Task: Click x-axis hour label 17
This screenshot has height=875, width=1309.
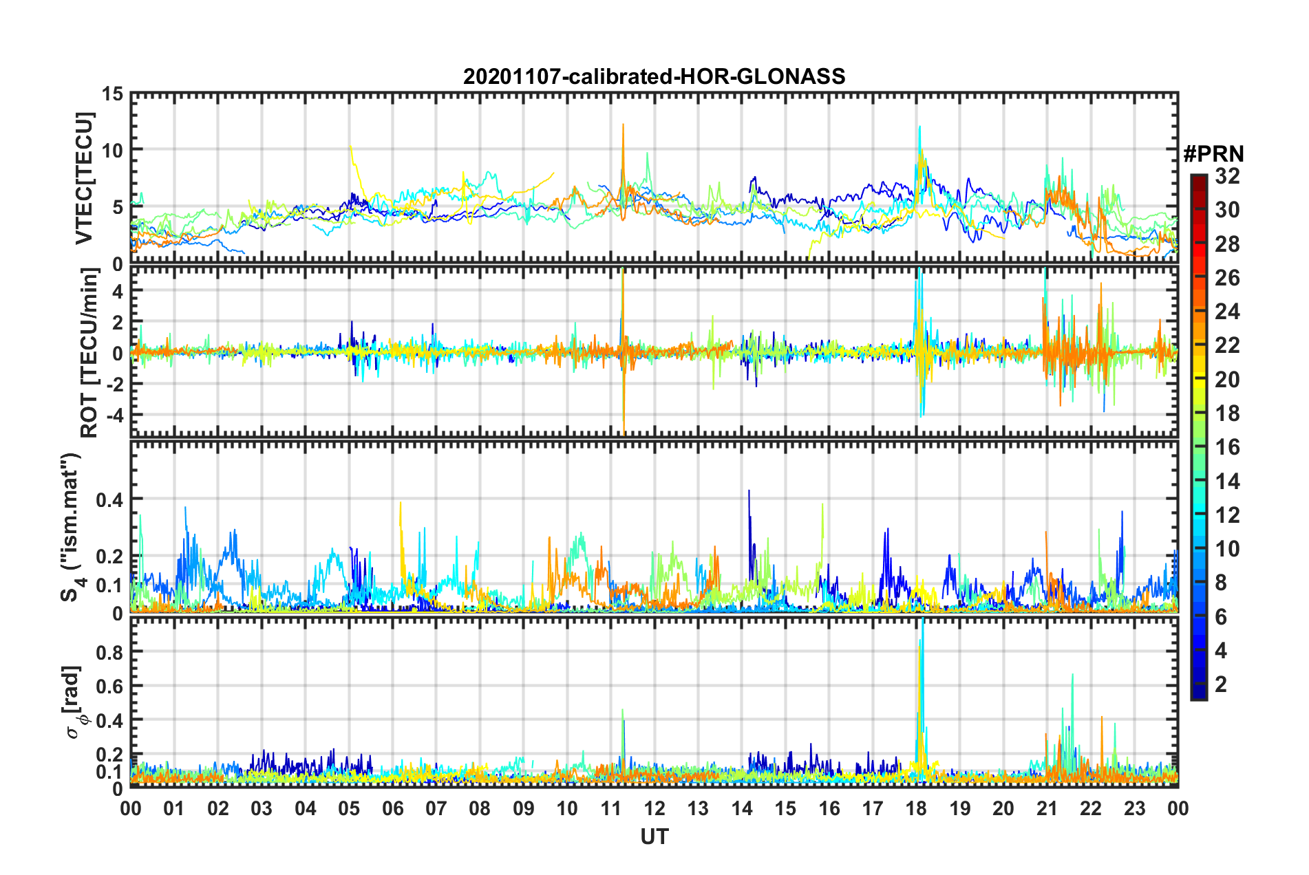Action: tap(873, 808)
